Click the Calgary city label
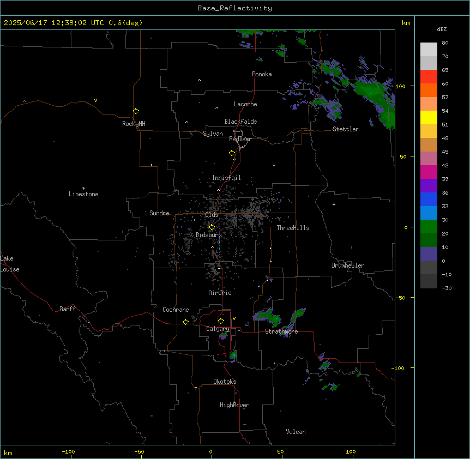This screenshot has width=470, height=459. 218,329
